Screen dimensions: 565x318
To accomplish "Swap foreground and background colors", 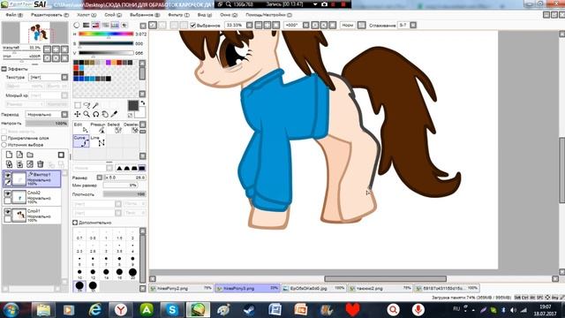I will (143, 103).
